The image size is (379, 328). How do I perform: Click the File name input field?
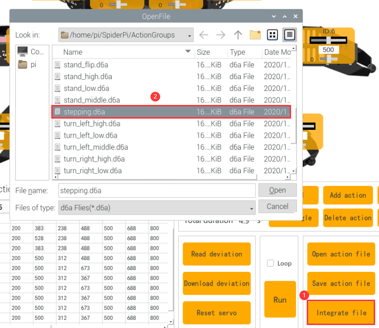(157, 190)
